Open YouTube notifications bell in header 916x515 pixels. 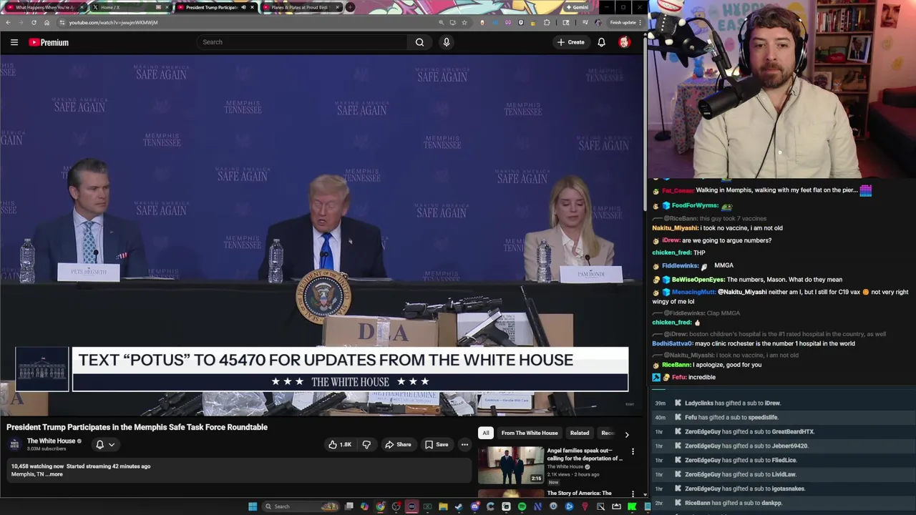tap(601, 42)
